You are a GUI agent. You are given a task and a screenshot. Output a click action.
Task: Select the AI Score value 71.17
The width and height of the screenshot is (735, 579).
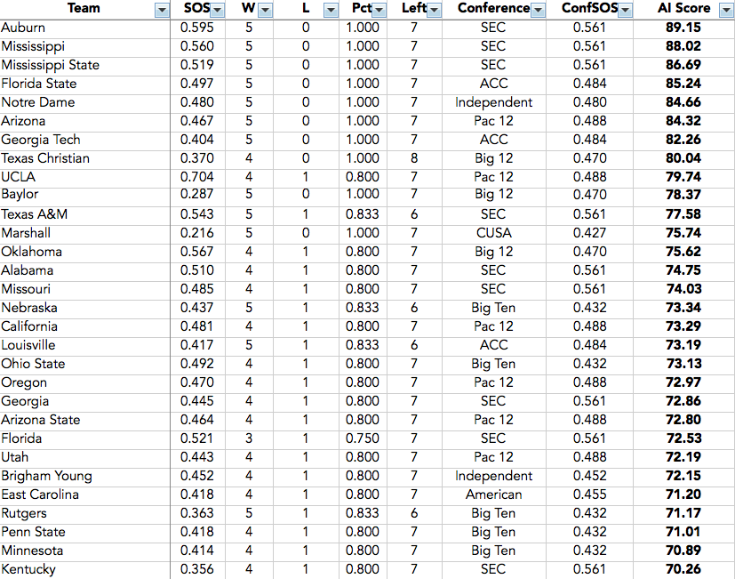[x=683, y=513]
